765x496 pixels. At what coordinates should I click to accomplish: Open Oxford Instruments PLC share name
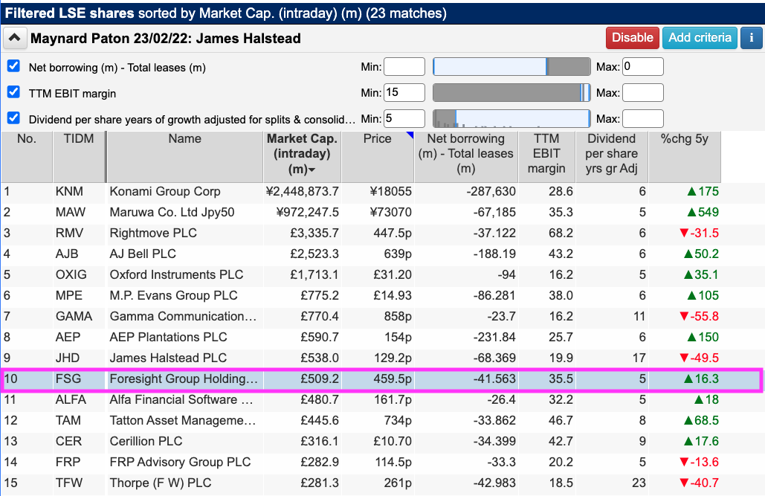[x=176, y=274]
